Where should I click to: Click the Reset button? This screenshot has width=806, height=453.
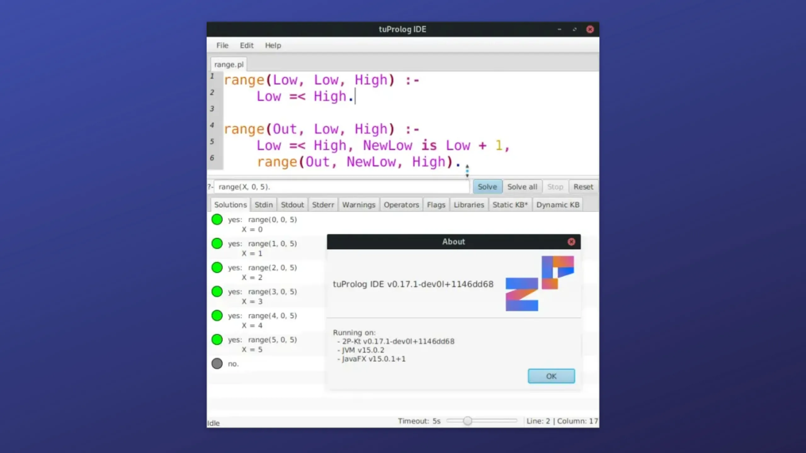[583, 187]
